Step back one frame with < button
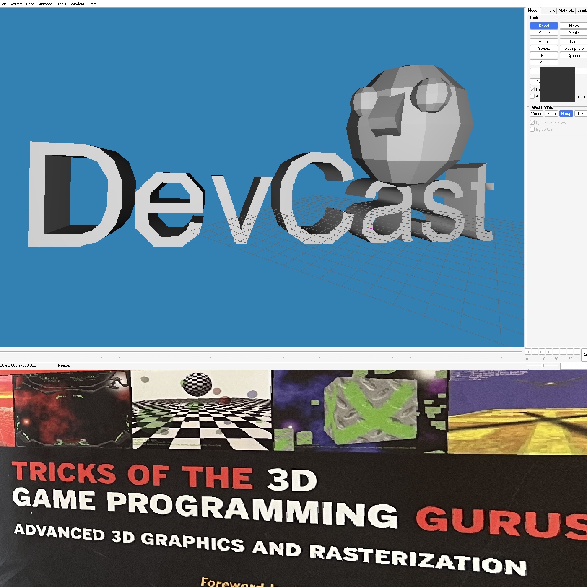This screenshot has height=587, width=587. point(549,352)
